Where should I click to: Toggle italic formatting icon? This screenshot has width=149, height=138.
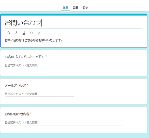[16, 33]
